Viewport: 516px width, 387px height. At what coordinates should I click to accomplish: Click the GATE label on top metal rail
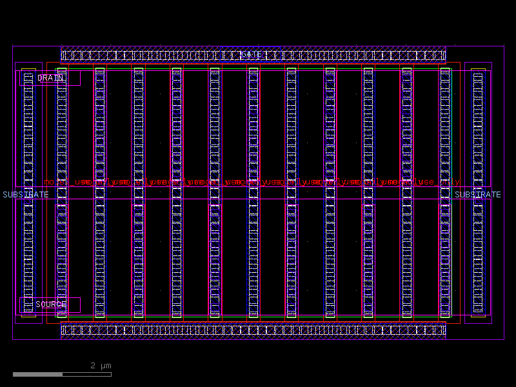click(x=252, y=54)
